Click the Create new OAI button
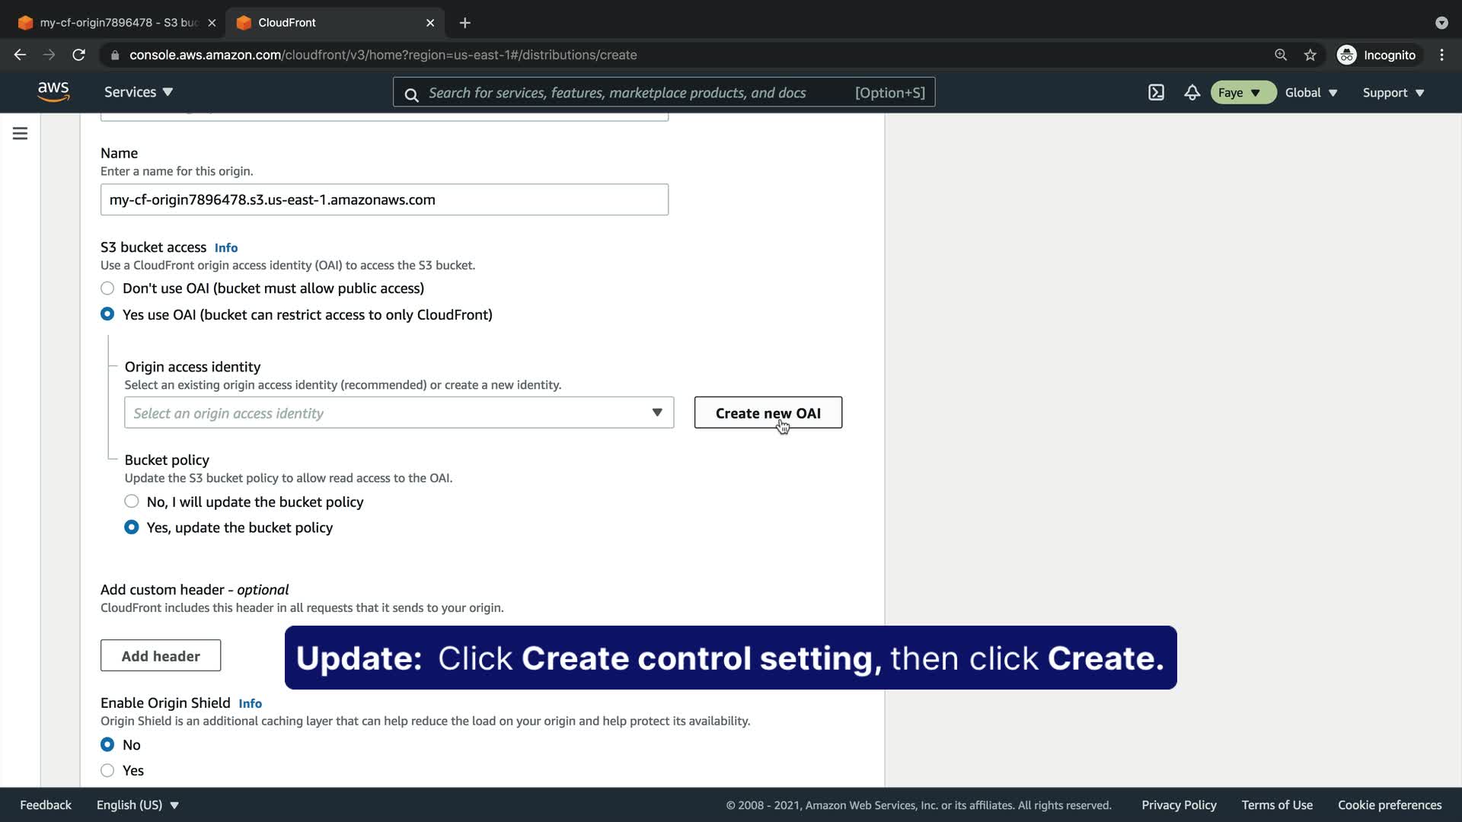The height and width of the screenshot is (822, 1462). click(x=768, y=413)
